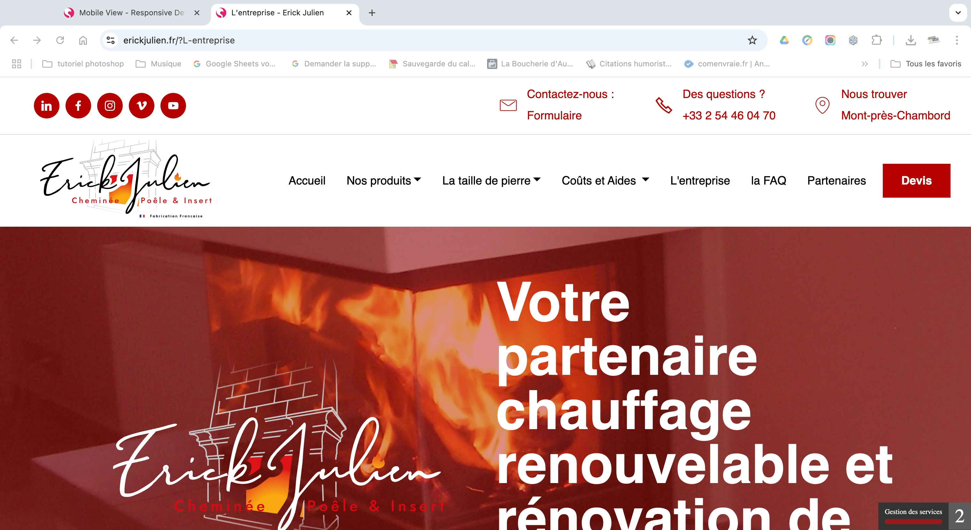Open the Vimeo social icon
The image size is (971, 530).
pos(141,106)
